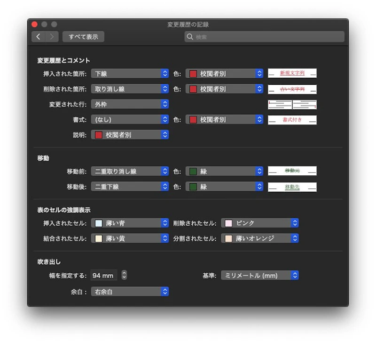Viewport: 376px width, 343px height.
Task: Click the back navigation arrow
Action: [38, 36]
